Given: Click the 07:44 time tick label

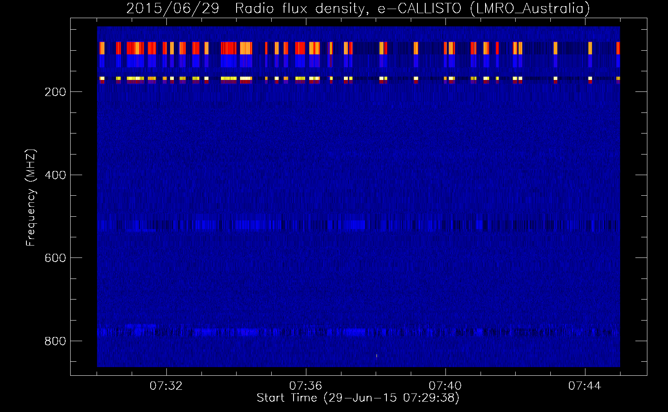Looking at the screenshot, I should coord(585,386).
